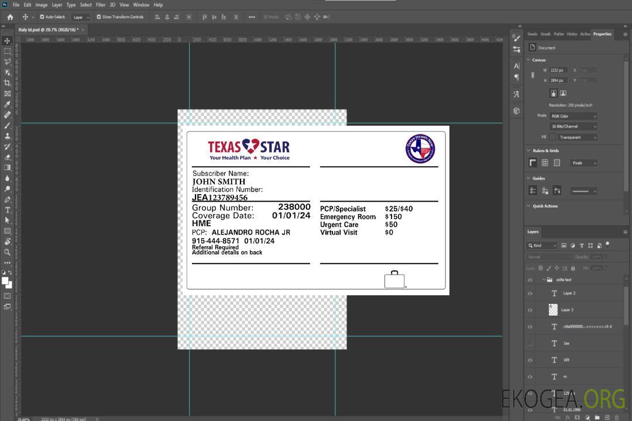Open the 3D cube panel icon
This screenshot has width=632, height=421.
pyautogui.click(x=517, y=111)
